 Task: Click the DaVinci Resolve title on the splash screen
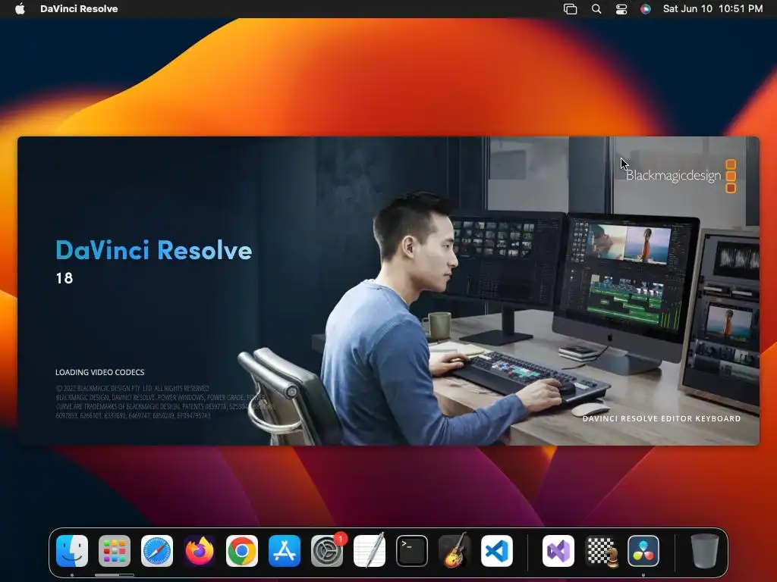(x=153, y=250)
